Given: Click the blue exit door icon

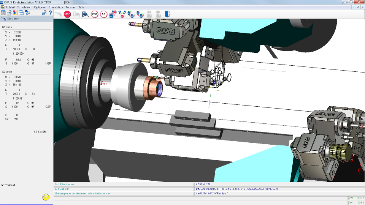Looking at the screenshot, I should coord(167,14).
